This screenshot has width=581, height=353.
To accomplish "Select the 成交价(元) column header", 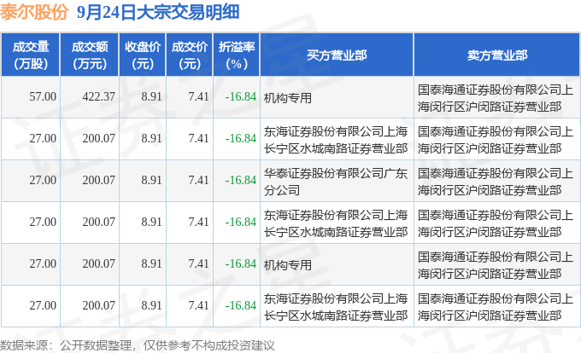I will point(190,55).
